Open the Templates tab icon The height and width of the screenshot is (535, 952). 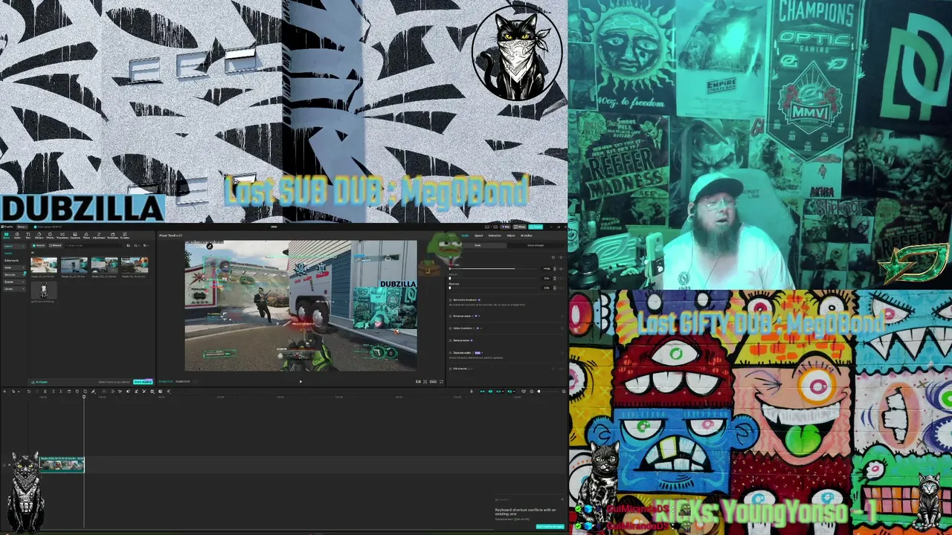(113, 236)
